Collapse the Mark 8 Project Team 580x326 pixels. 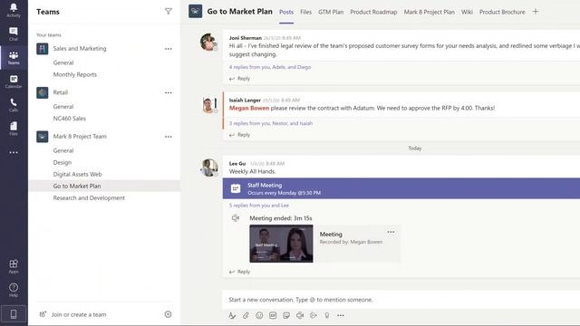pyautogui.click(x=80, y=137)
